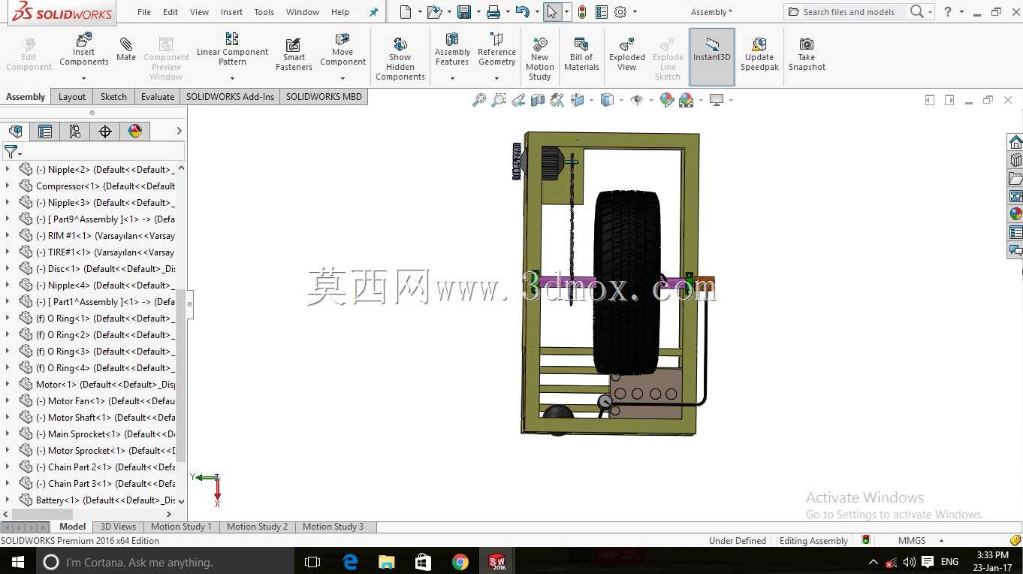Screen dimensions: 1023x574
Task: Open DisplayManager tab
Action: 135,131
